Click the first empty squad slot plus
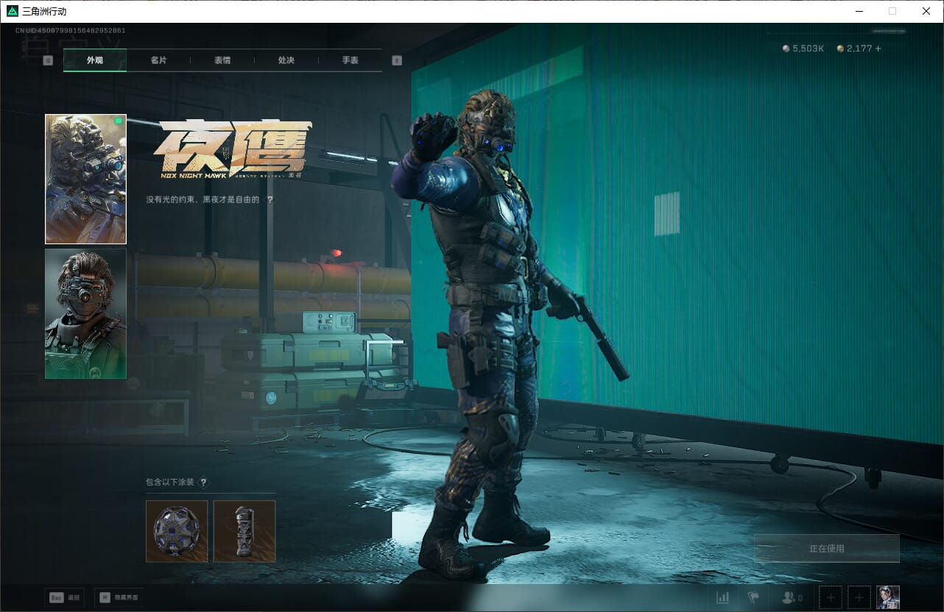This screenshot has height=612, width=944. [831, 598]
